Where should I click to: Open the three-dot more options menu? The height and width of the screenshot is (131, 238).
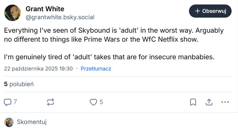point(225,102)
